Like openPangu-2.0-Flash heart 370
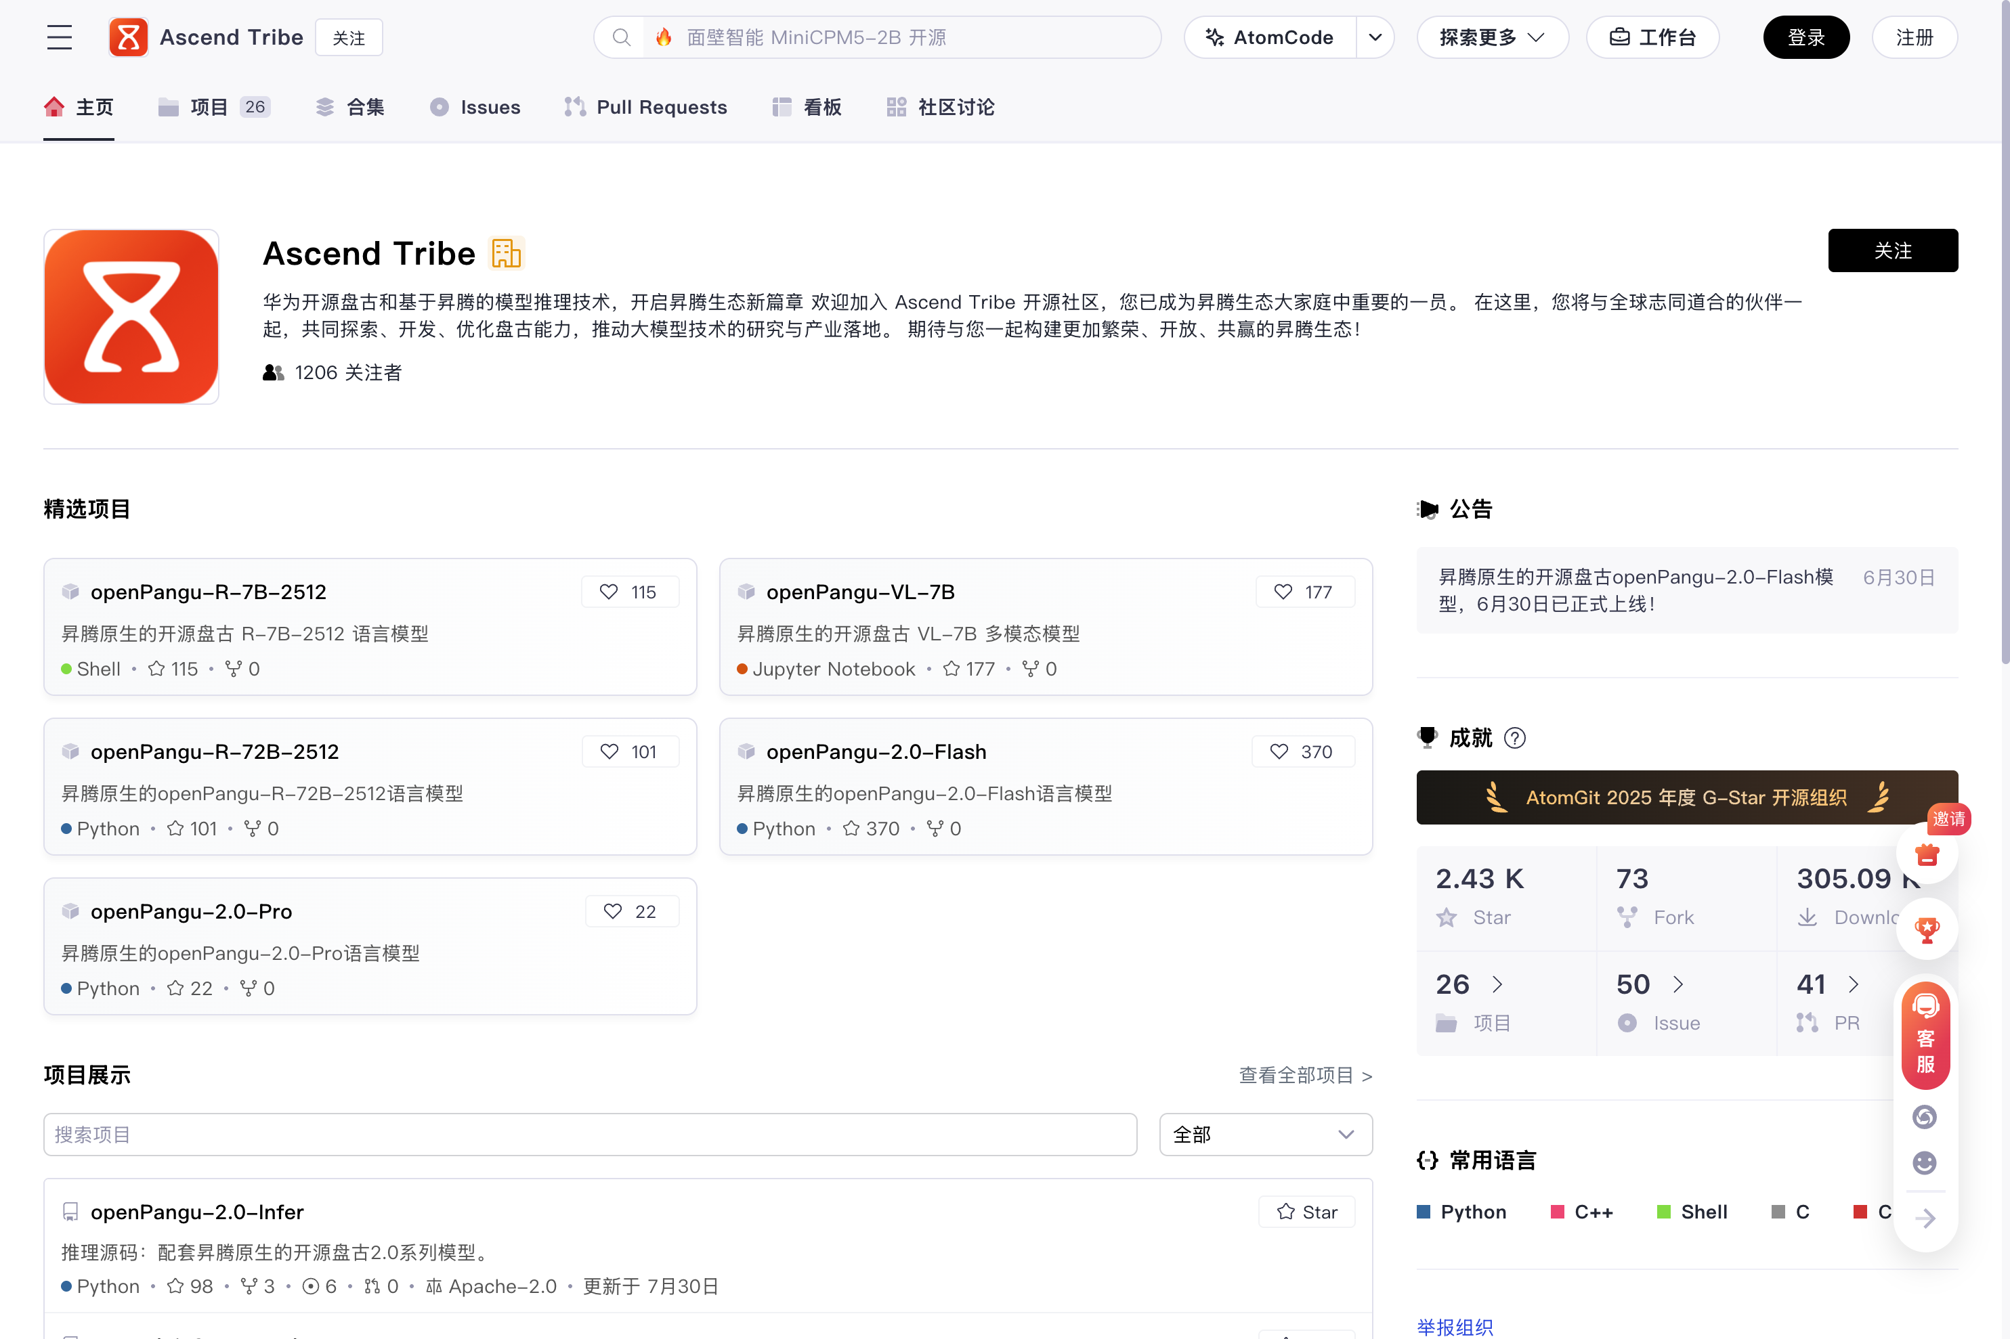Viewport: 2010px width, 1339px height. click(x=1303, y=751)
